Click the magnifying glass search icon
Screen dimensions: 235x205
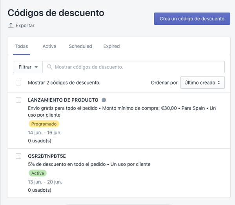pos(49,67)
